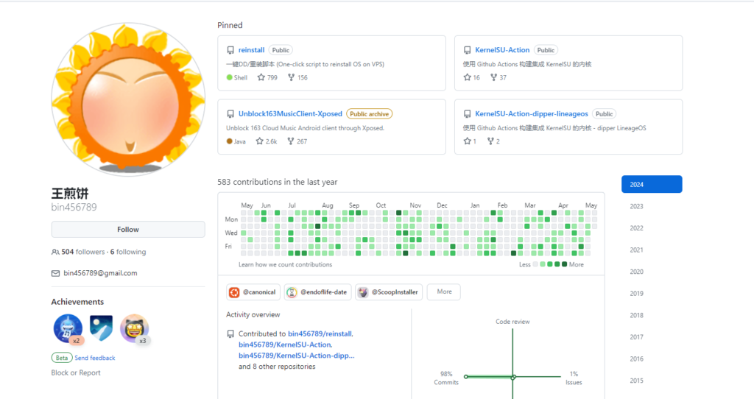Click the @ScoopInstaller organization icon
The height and width of the screenshot is (399, 754).
click(363, 292)
